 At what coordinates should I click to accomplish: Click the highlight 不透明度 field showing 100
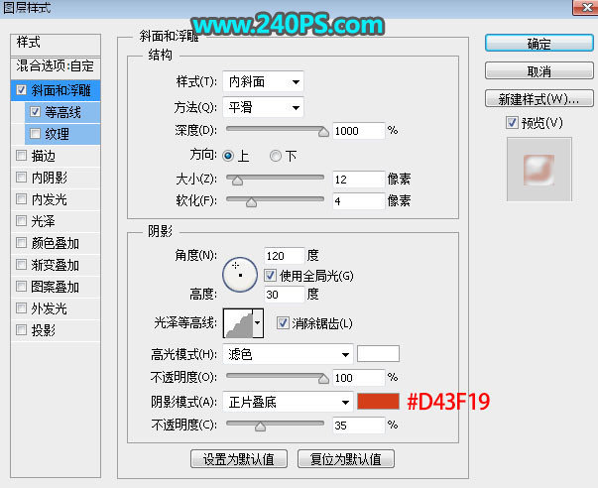coord(358,378)
